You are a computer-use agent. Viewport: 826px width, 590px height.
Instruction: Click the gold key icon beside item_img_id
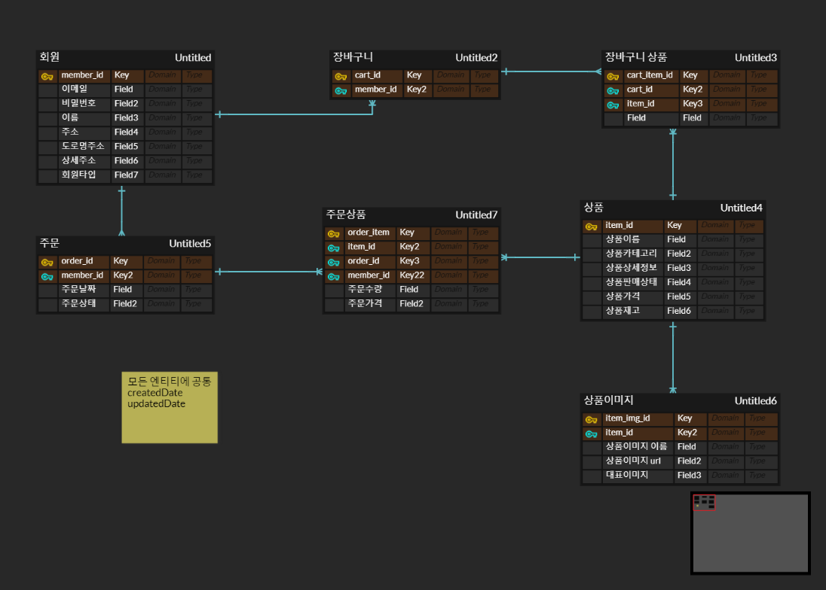click(x=592, y=419)
